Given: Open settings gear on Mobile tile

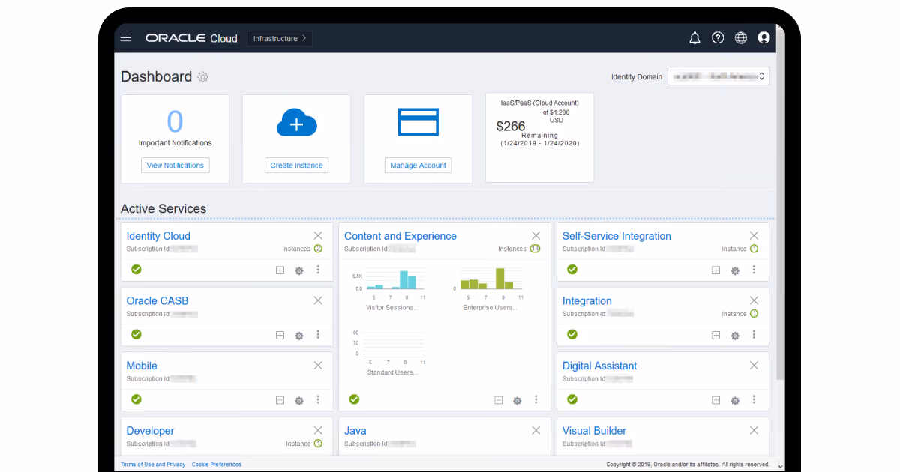Looking at the screenshot, I should tap(299, 401).
